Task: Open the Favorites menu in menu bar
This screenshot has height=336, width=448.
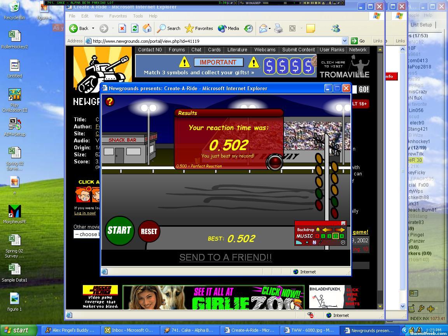Action: [x=118, y=16]
